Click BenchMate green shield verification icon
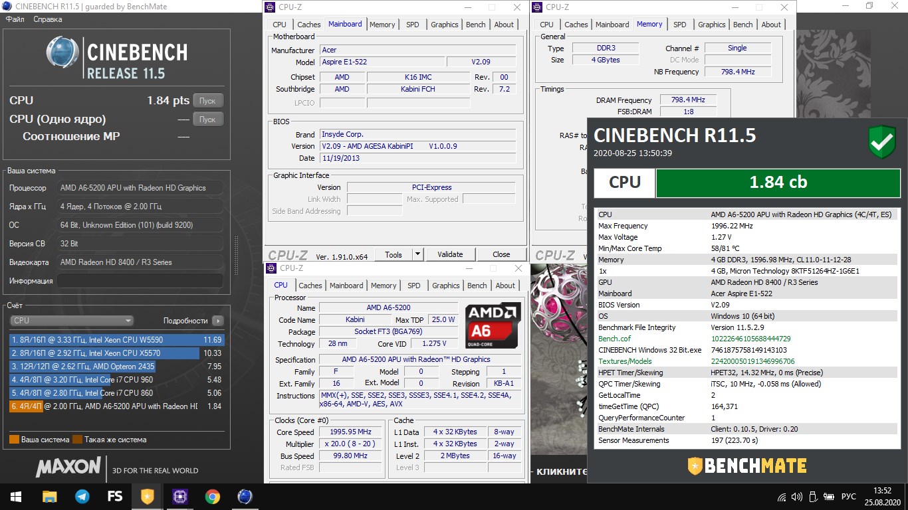This screenshot has height=510, width=908. coord(881,141)
